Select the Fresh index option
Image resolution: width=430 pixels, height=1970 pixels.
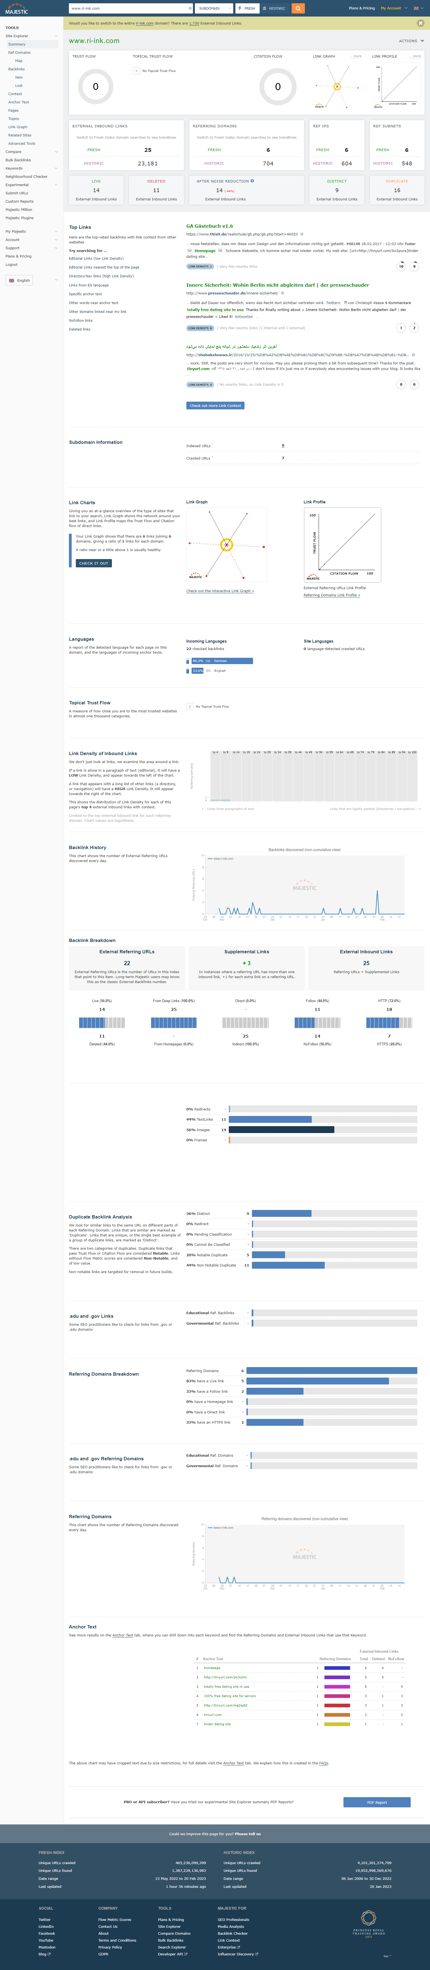click(x=247, y=9)
